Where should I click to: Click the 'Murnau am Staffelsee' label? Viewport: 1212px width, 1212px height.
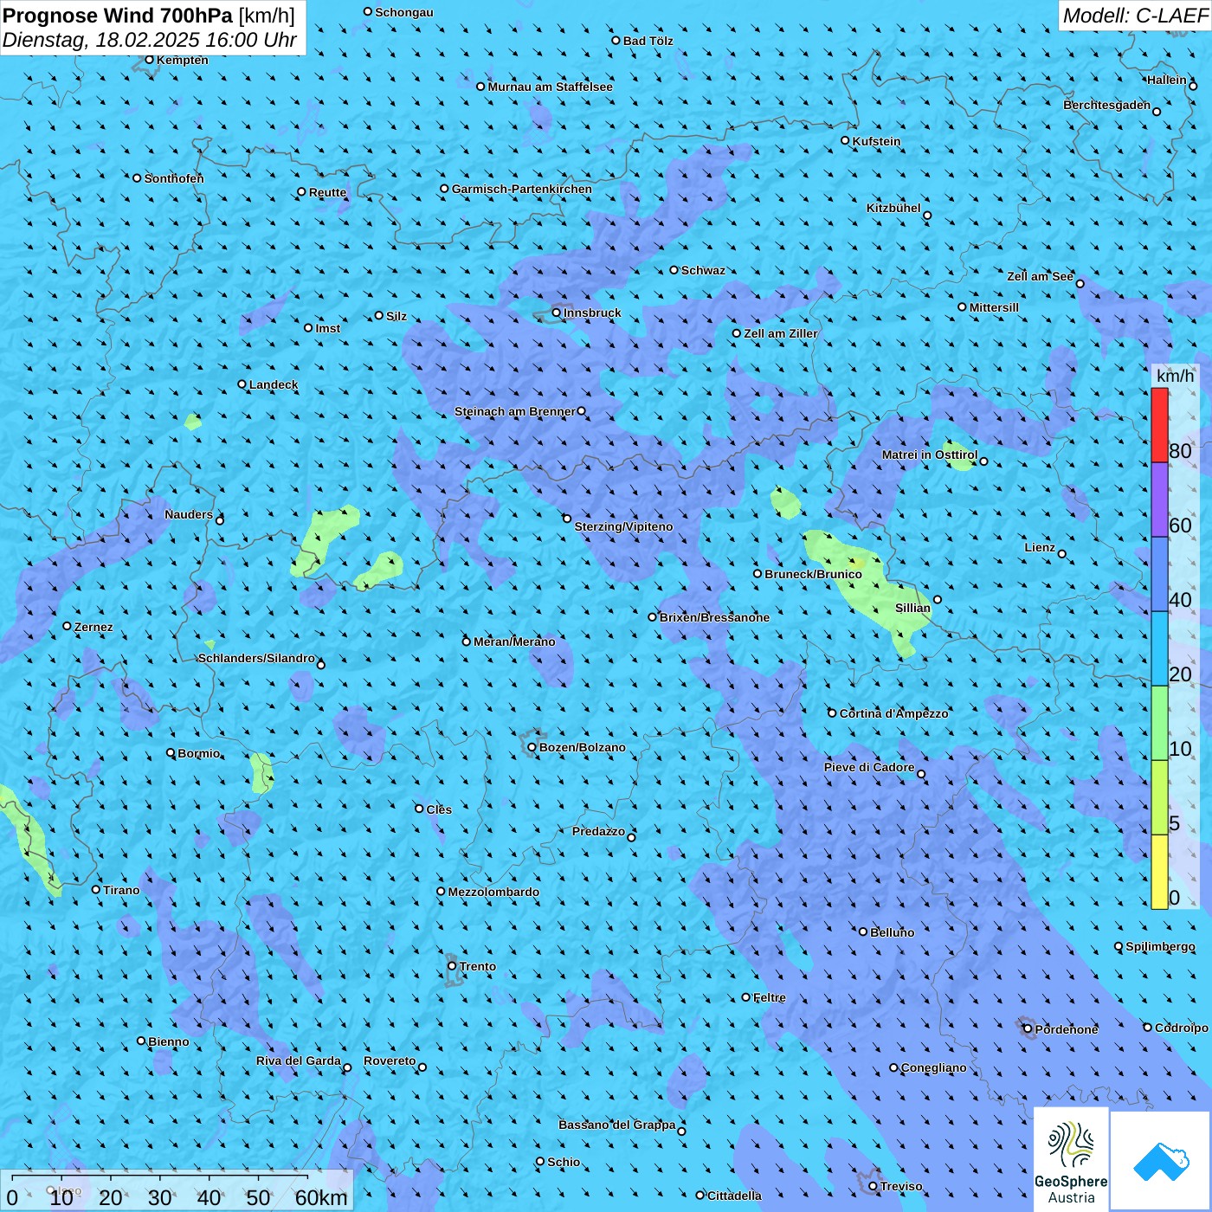click(550, 87)
